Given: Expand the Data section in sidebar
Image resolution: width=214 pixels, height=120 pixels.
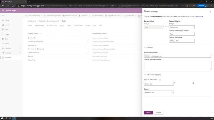Looking at the screenshot, I should pos(20,39).
